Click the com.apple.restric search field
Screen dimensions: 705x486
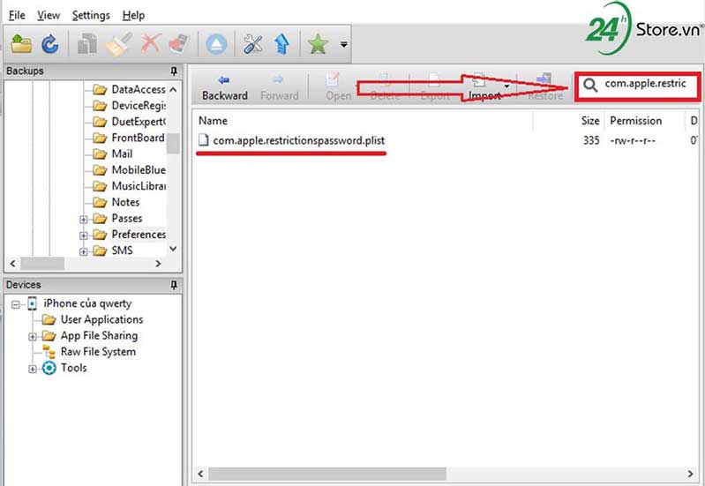tap(646, 84)
